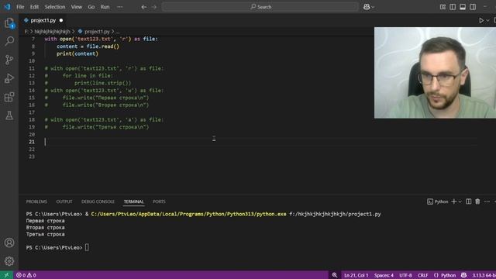
Task: Open the Go menu
Action: tap(91, 7)
